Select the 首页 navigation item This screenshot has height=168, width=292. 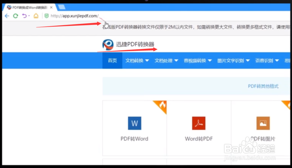[x=112, y=60]
